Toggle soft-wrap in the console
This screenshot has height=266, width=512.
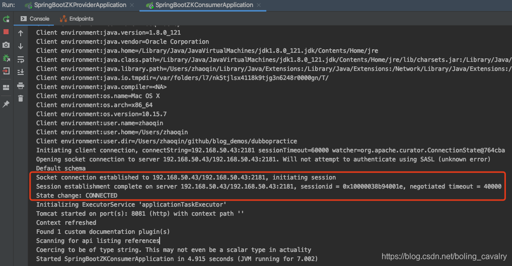[21, 59]
